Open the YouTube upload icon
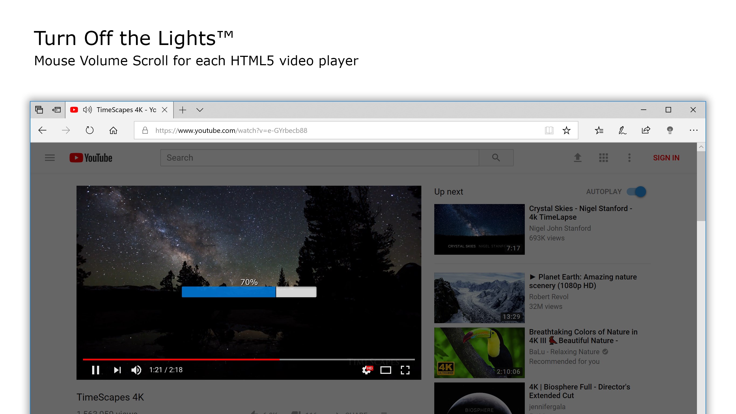The width and height of the screenshot is (736, 414). point(577,157)
